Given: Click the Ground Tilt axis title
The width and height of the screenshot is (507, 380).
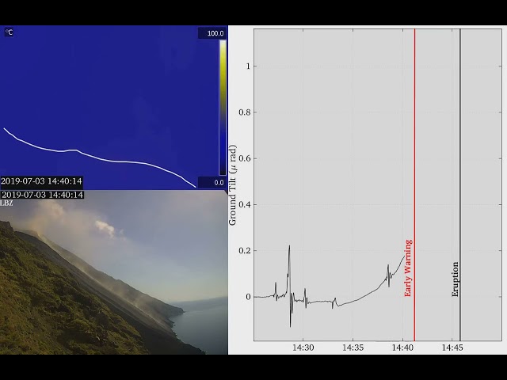Looking at the screenshot, I should tap(232, 184).
